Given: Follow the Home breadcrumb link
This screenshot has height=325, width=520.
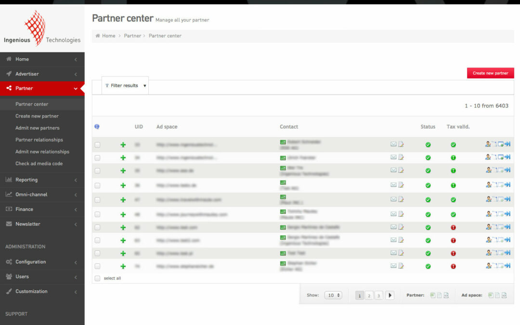Looking at the screenshot, I should (x=108, y=36).
